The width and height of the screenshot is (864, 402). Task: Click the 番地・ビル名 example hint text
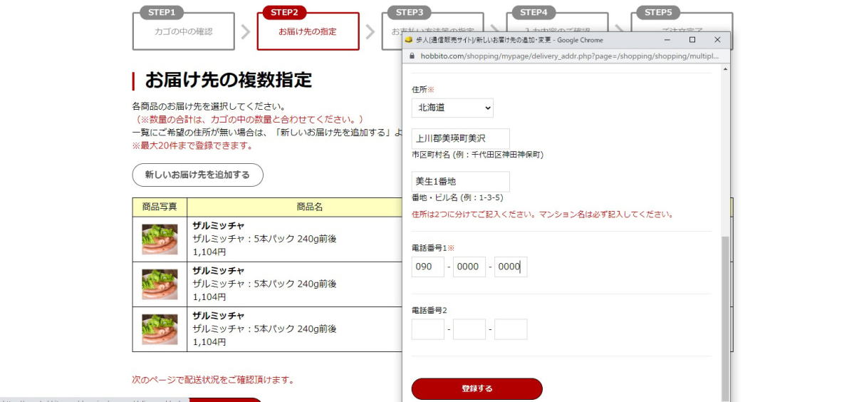(457, 197)
